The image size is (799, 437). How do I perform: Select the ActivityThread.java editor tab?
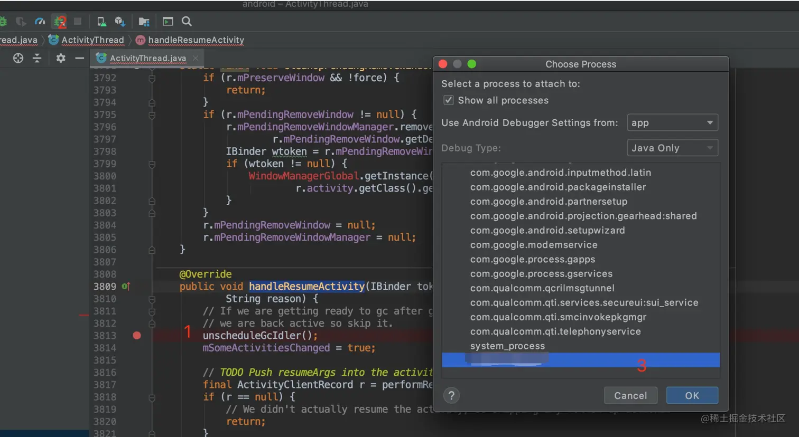coord(147,58)
